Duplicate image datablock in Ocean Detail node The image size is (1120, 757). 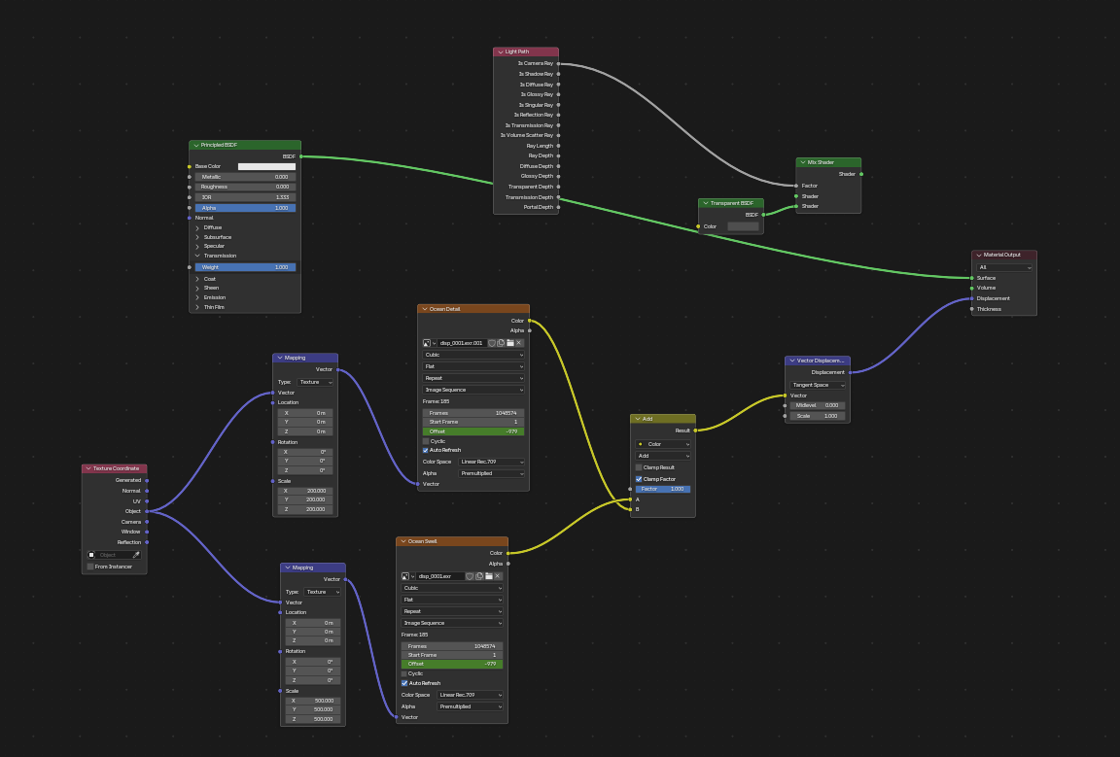pos(501,343)
